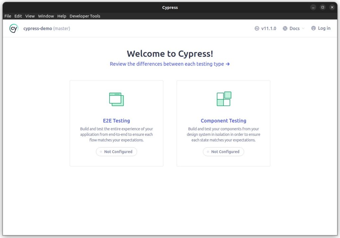The width and height of the screenshot is (340, 238).
Task: Close the Cypress window
Action: (332, 7)
